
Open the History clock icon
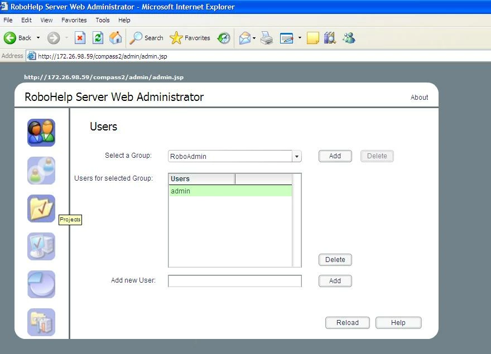(x=224, y=38)
